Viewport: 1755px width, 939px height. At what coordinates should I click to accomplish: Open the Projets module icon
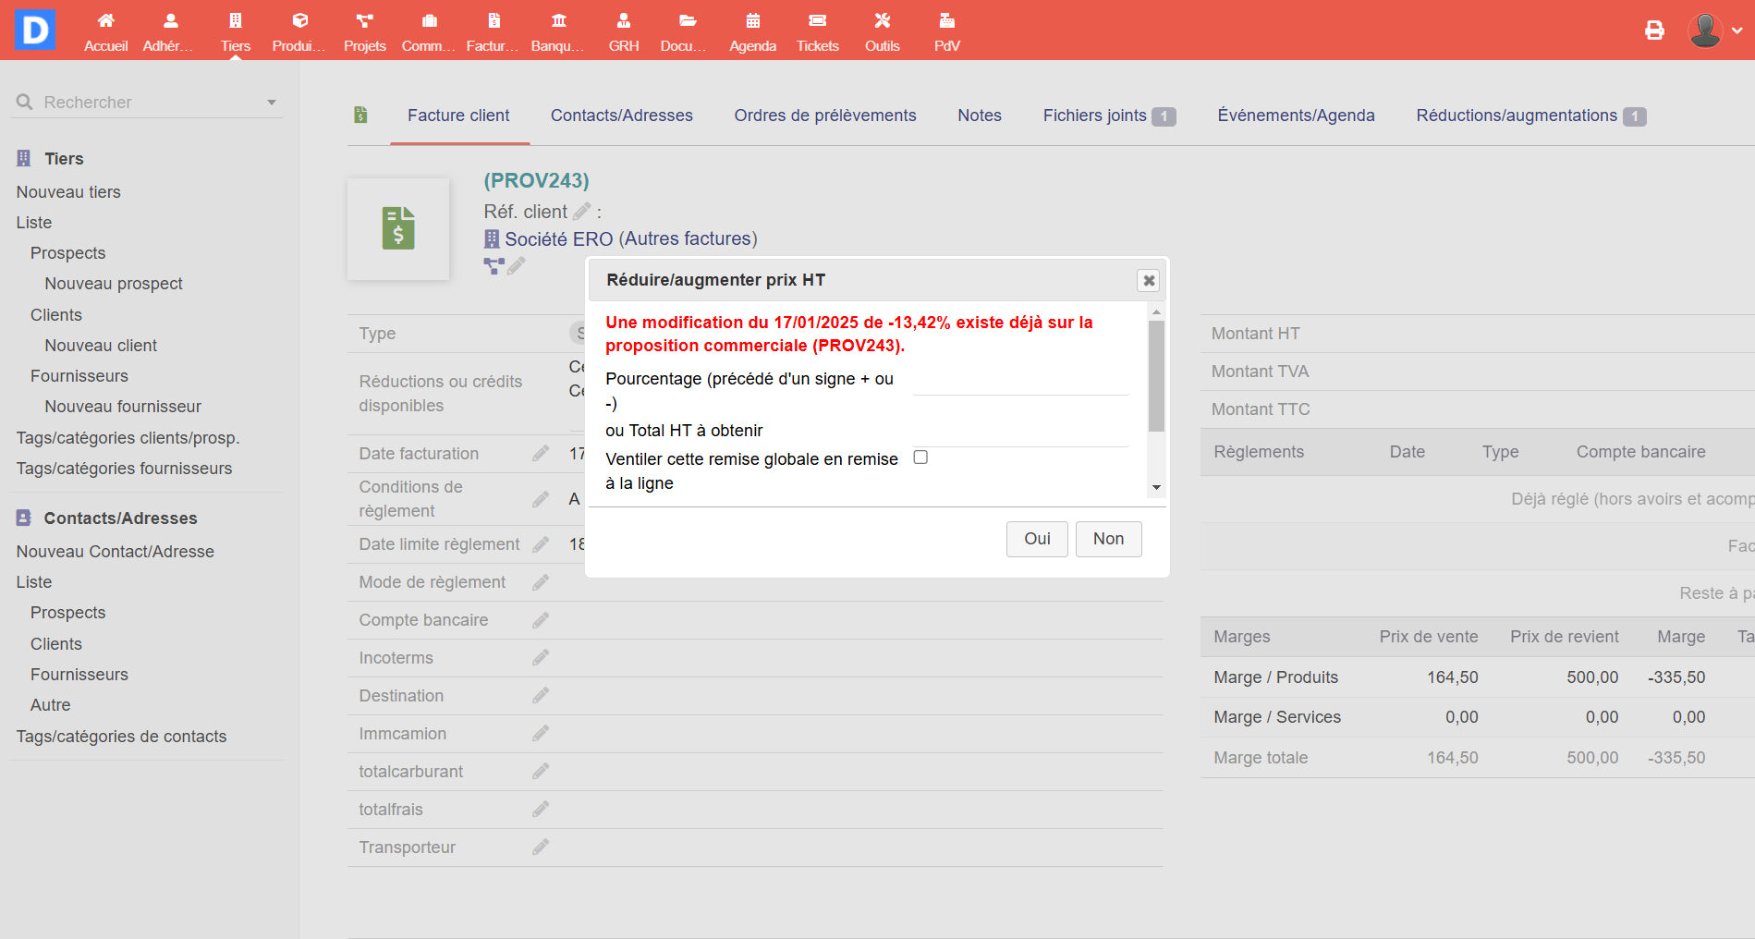click(x=364, y=21)
